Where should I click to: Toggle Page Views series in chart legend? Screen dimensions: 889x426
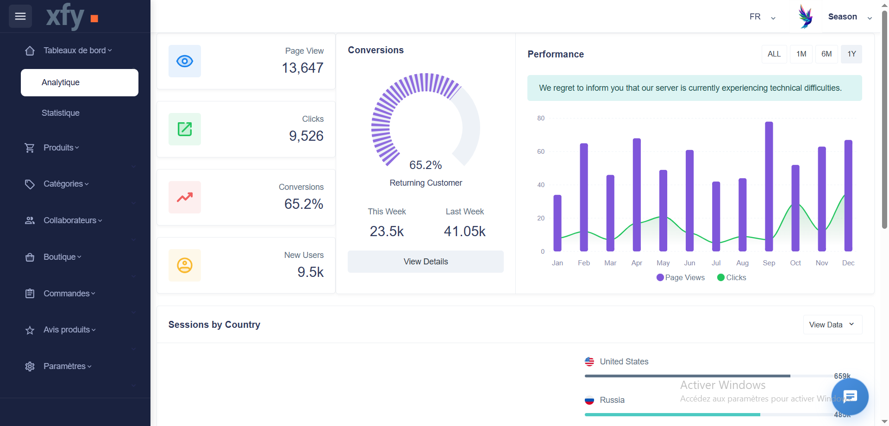click(681, 277)
